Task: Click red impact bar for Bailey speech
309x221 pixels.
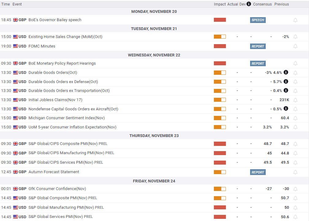Action: pyautogui.click(x=220, y=20)
